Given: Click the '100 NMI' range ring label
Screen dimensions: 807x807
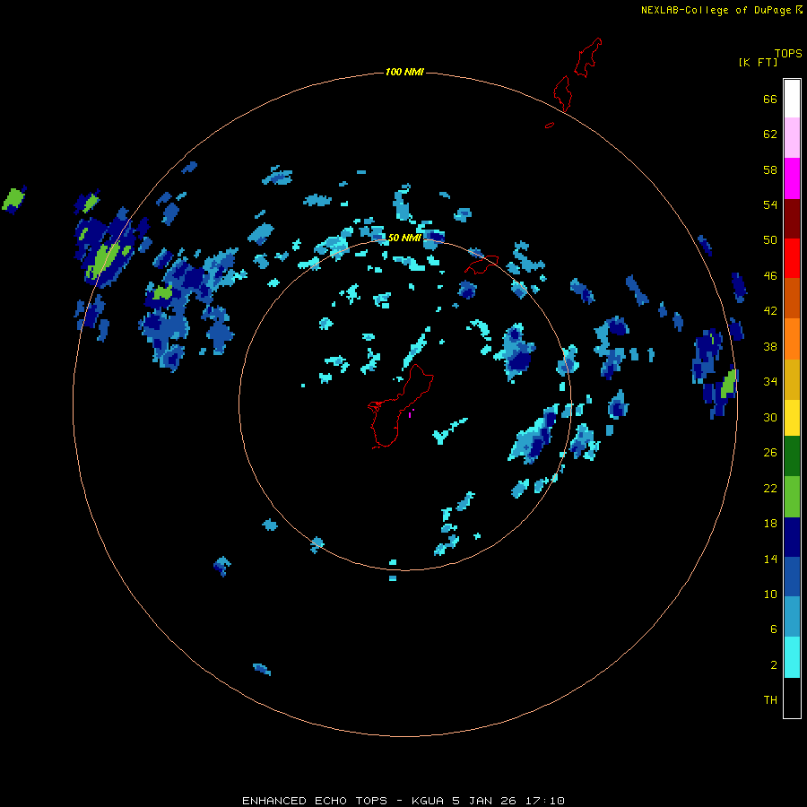Looking at the screenshot, I should click(x=404, y=72).
